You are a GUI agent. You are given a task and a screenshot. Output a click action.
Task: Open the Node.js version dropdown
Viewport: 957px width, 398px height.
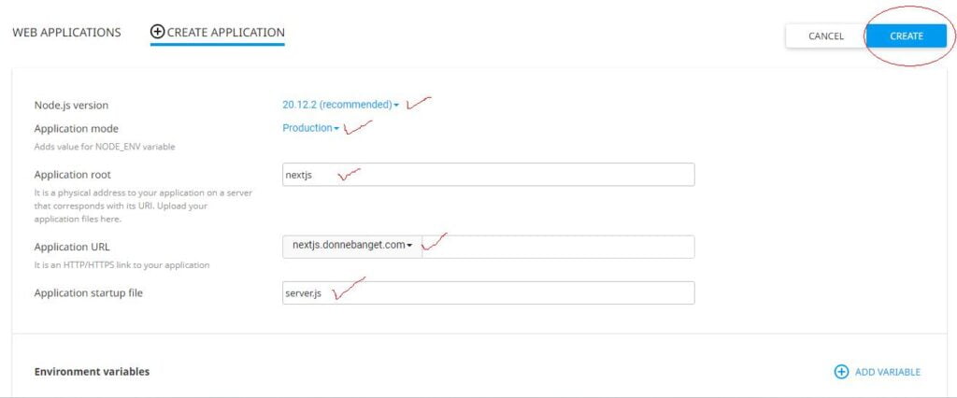340,105
